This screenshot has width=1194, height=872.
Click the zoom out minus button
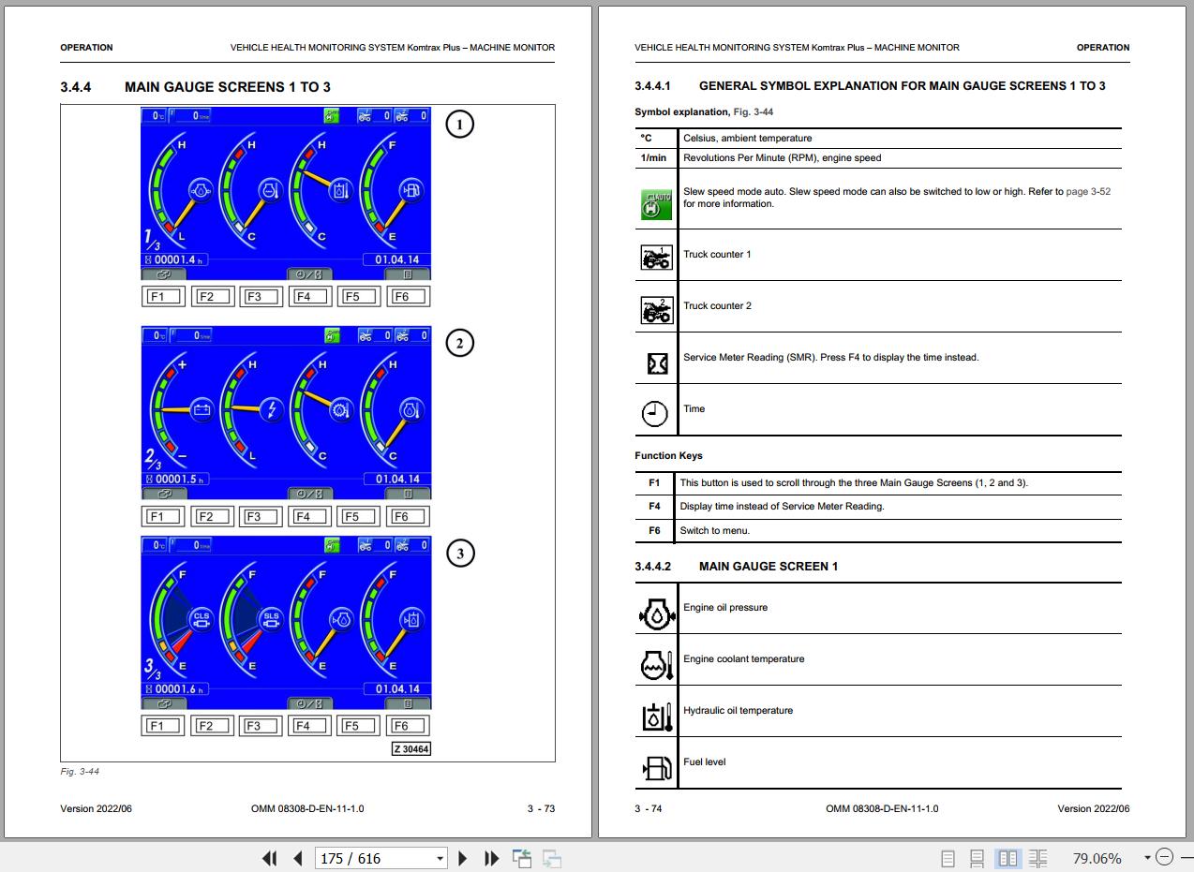click(1164, 857)
